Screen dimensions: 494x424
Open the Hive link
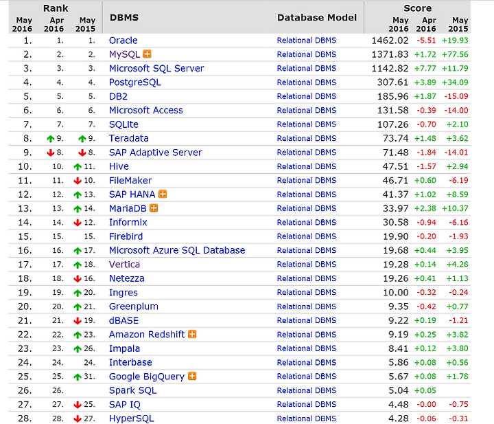(119, 166)
